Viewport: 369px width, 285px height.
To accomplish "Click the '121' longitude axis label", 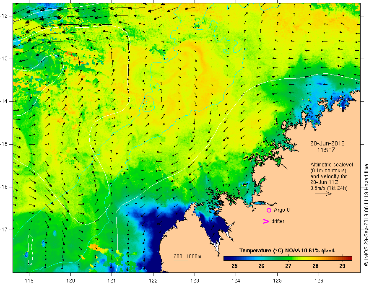I will tap(112, 280).
